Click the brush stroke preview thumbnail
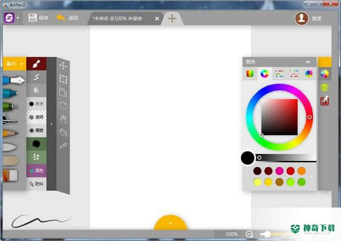Viewport: 341px width, 241px height. pyautogui.click(x=40, y=221)
